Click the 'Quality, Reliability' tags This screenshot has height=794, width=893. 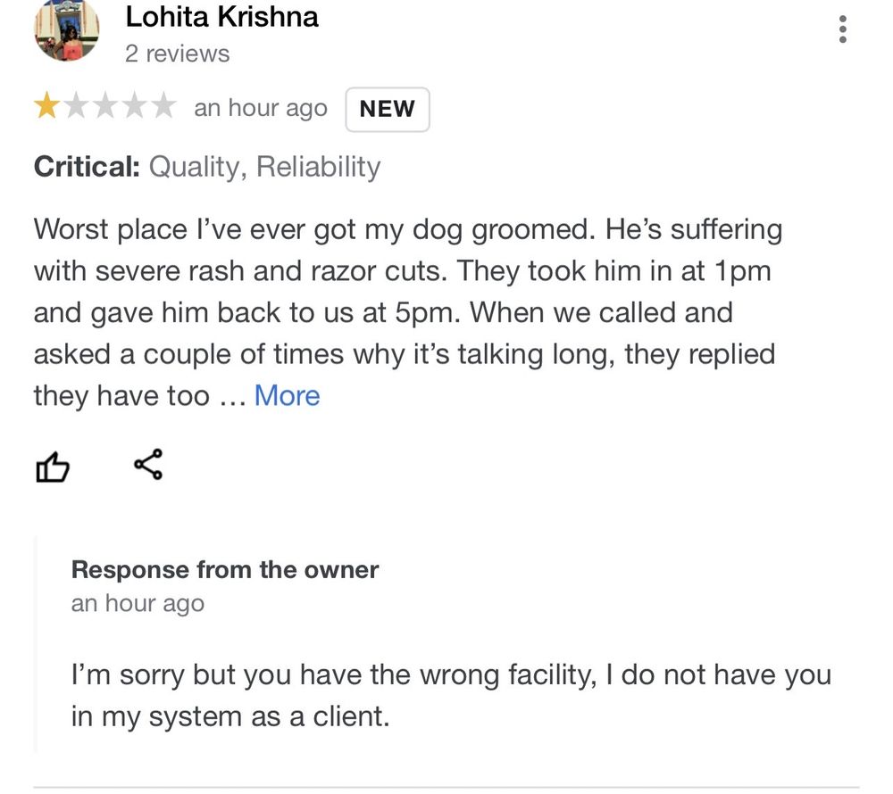[x=264, y=167]
